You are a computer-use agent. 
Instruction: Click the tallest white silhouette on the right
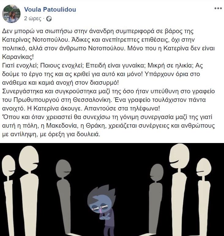(179, 190)
